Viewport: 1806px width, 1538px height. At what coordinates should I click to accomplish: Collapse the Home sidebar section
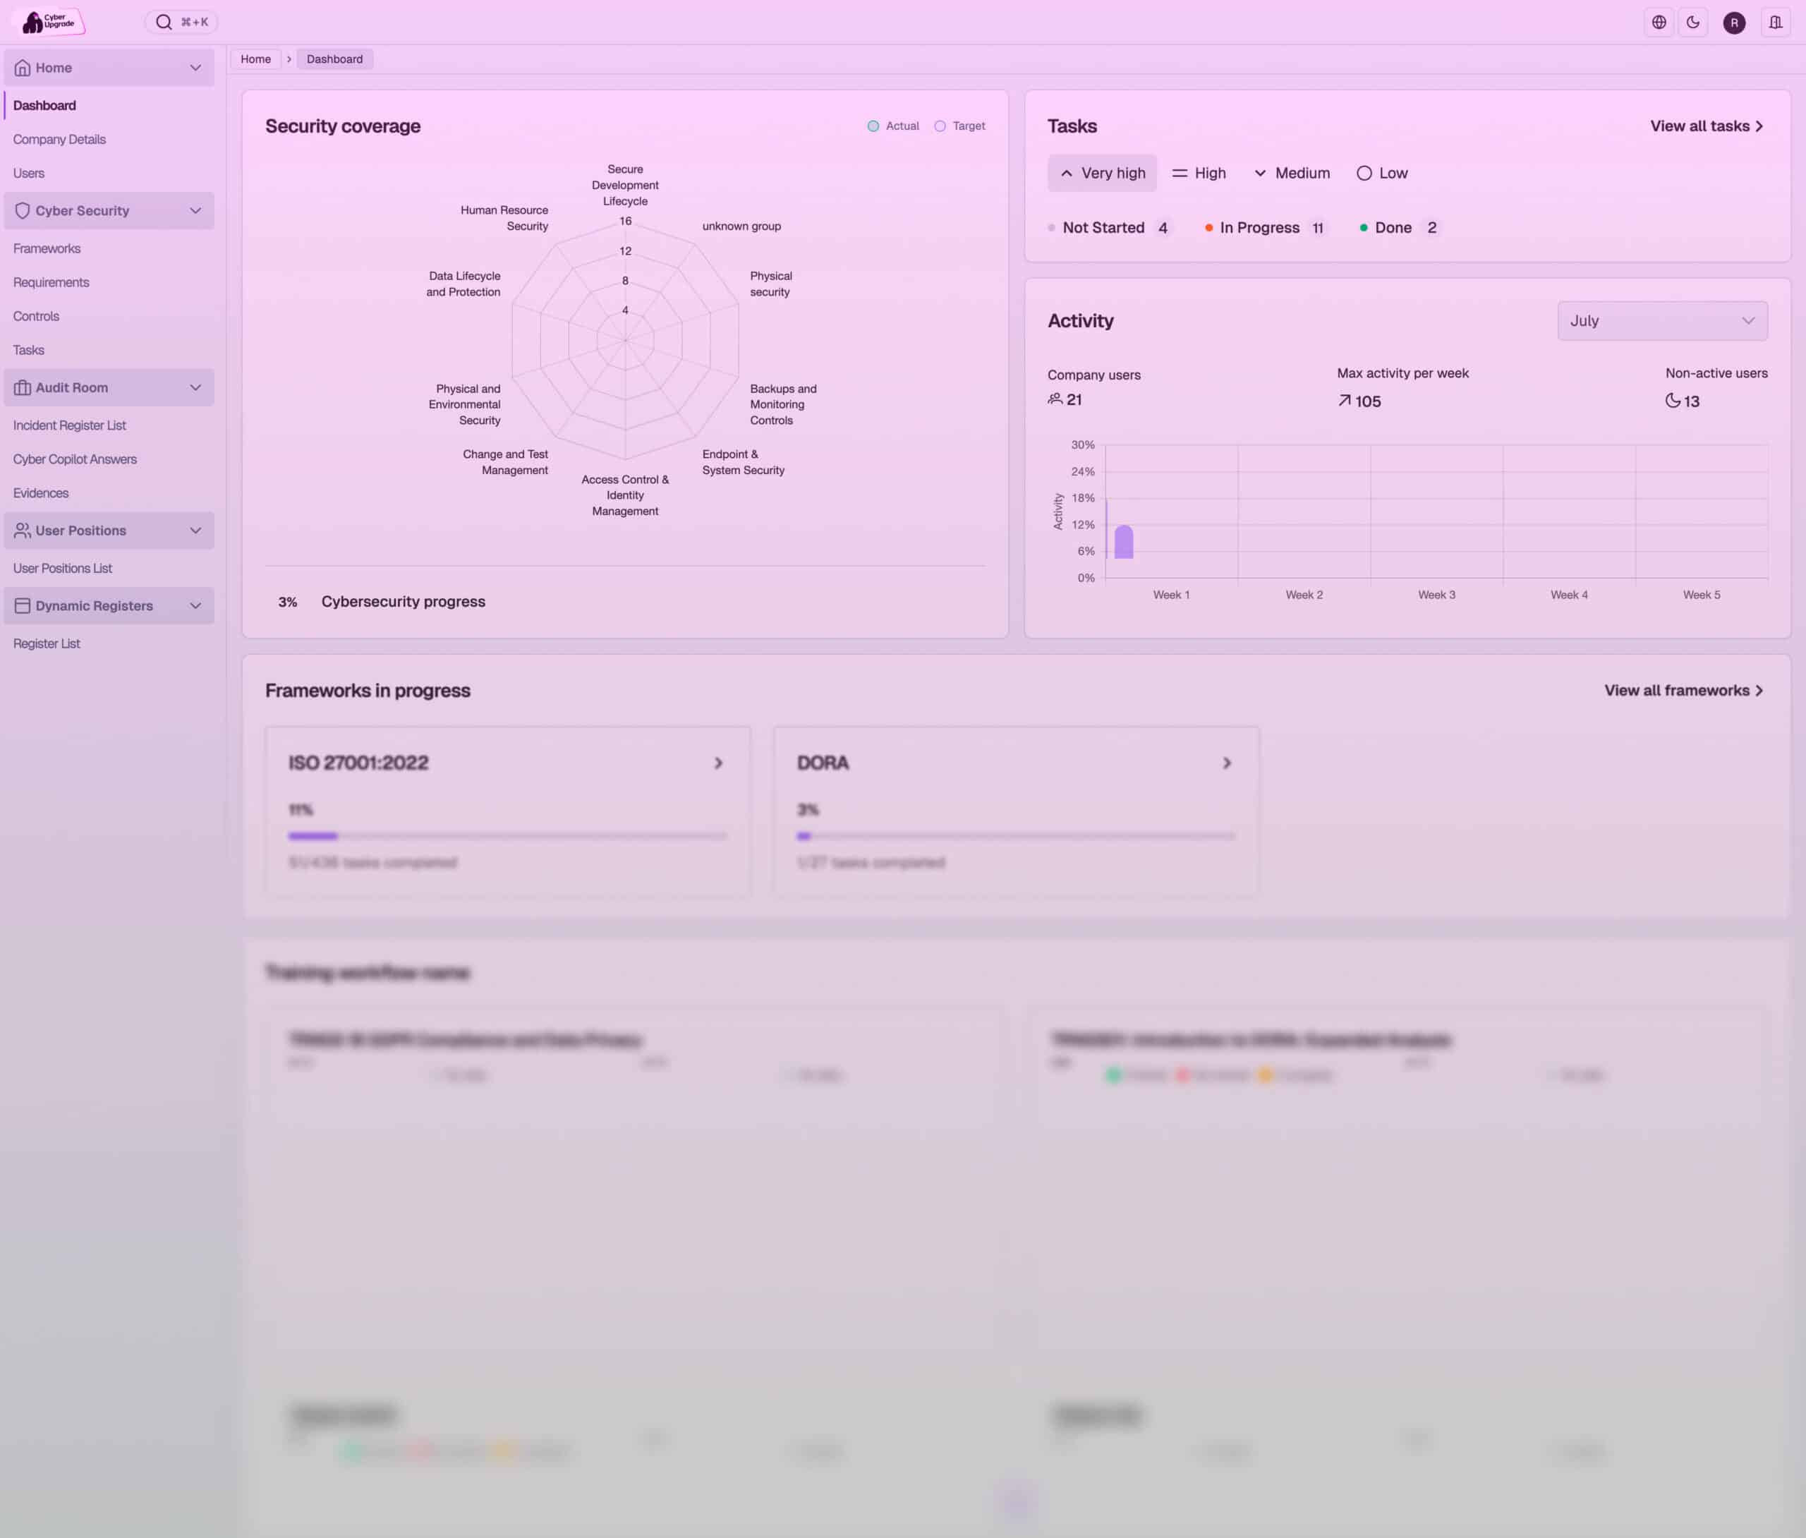coord(195,68)
